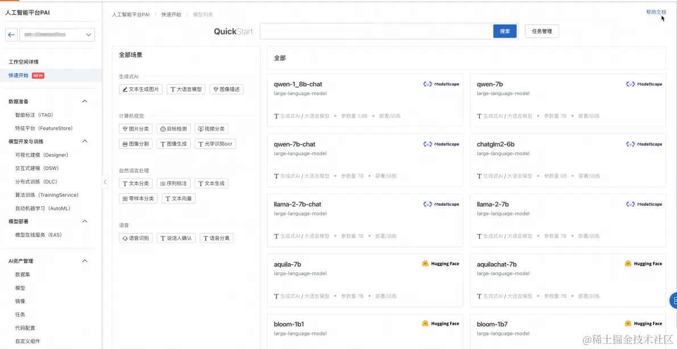Image resolution: width=677 pixels, height=349 pixels.
Task: Open the chatglm2-6b model card
Action: pos(568,160)
